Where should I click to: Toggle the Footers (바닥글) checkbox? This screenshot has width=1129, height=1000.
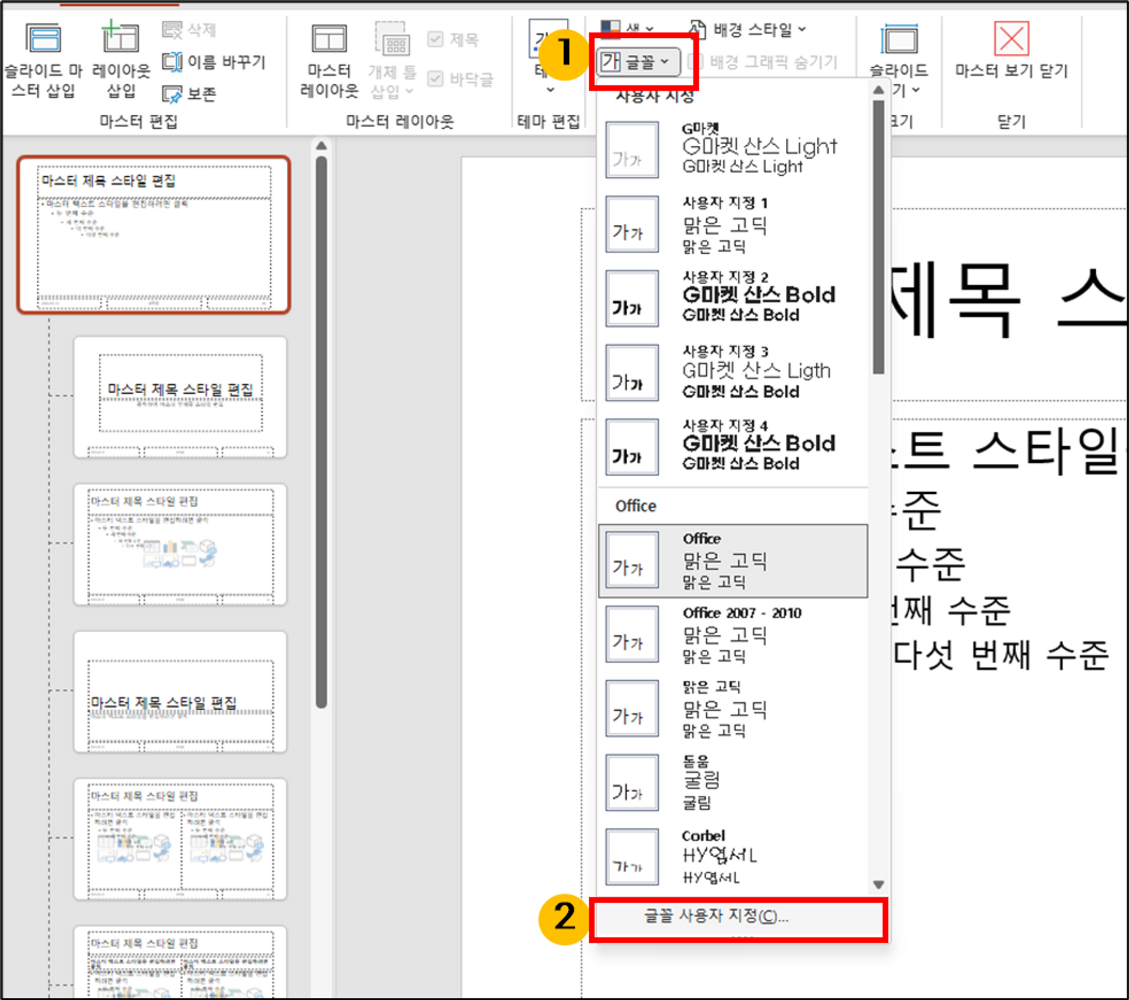point(435,79)
